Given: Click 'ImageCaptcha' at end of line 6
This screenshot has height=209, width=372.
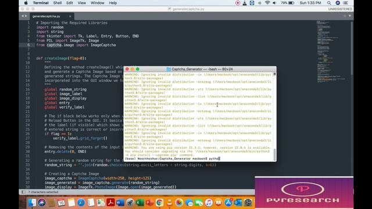Looking at the screenshot, I should 103,45.
